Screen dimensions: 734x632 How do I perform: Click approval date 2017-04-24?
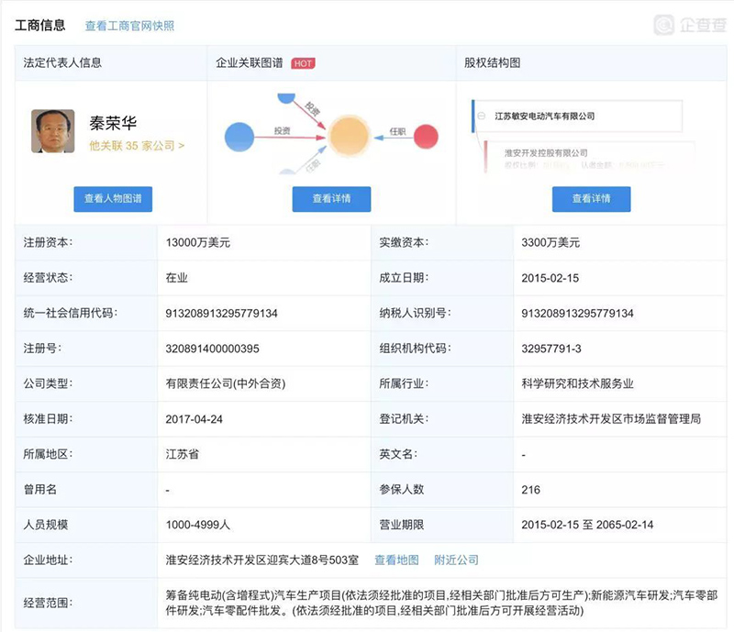[194, 419]
